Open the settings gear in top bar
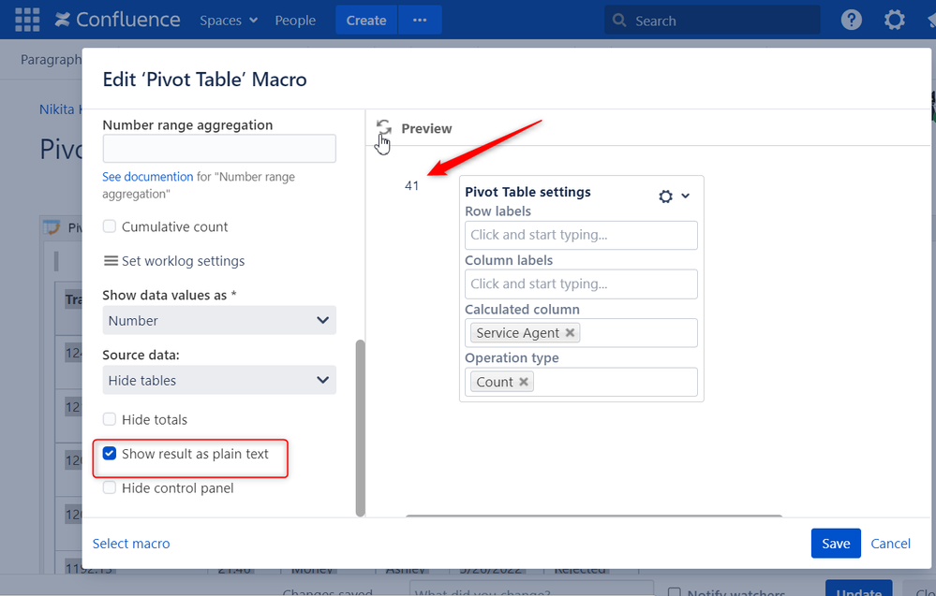The width and height of the screenshot is (936, 596). click(894, 20)
